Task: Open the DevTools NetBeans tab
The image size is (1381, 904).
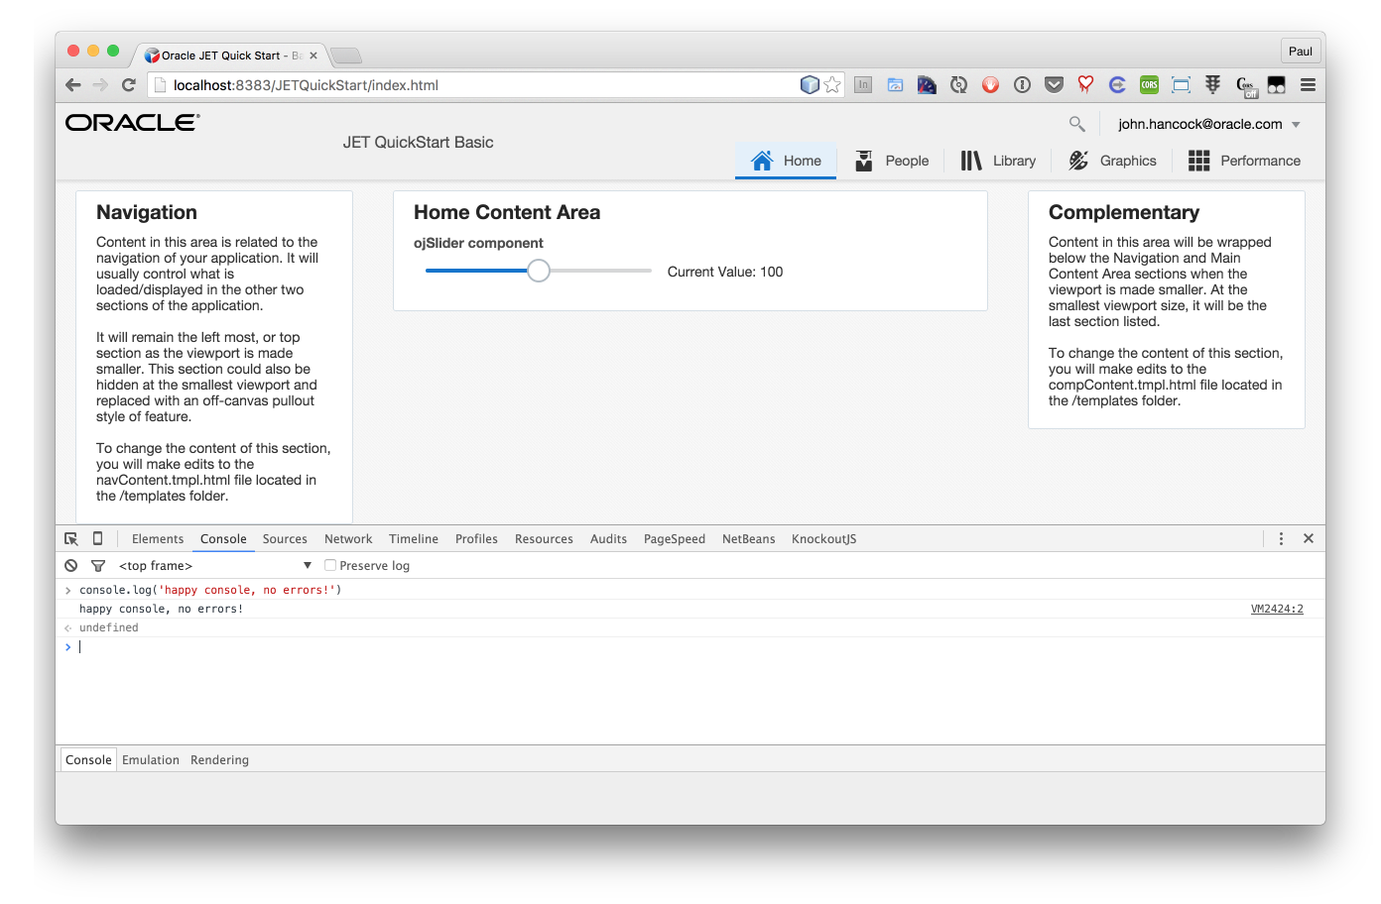Action: click(749, 539)
